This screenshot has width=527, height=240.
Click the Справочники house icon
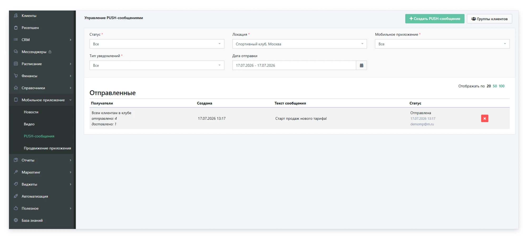click(x=16, y=88)
